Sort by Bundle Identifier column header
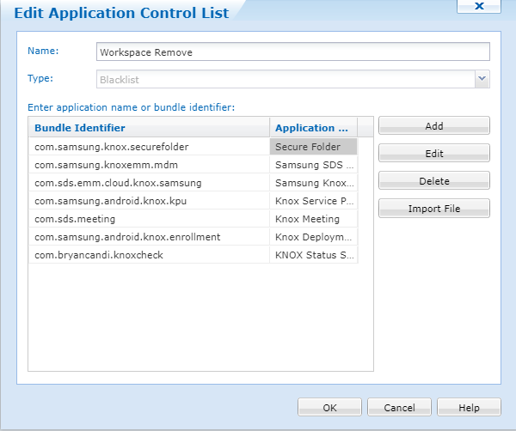516x431 pixels. (149, 128)
